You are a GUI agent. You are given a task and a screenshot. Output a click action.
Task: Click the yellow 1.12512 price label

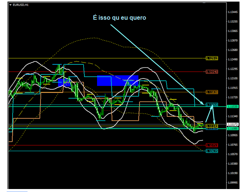(x=212, y=58)
